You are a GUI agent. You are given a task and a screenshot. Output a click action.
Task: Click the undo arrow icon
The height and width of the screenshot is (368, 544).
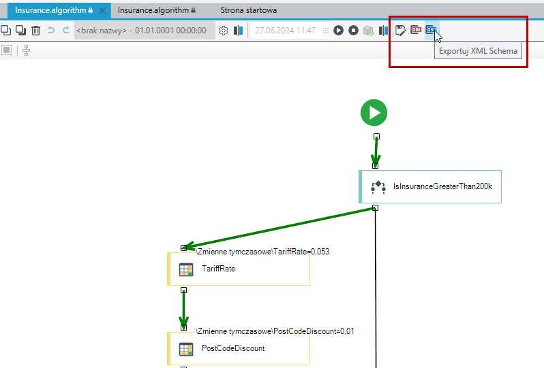click(x=51, y=30)
